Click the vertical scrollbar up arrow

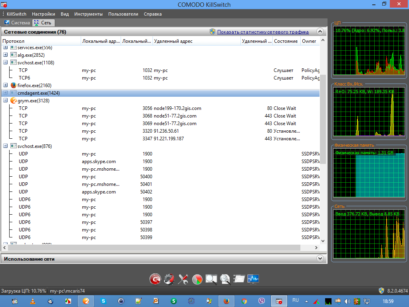(x=323, y=40)
